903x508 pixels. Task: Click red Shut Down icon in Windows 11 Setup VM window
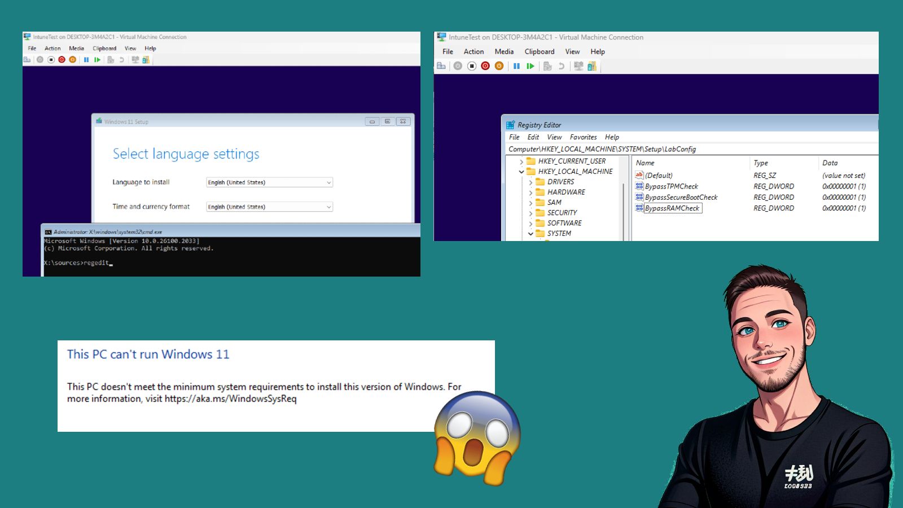(x=62, y=60)
